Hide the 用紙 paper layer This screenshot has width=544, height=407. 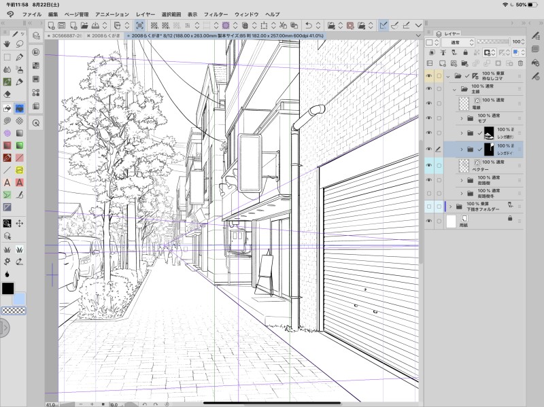click(x=429, y=222)
